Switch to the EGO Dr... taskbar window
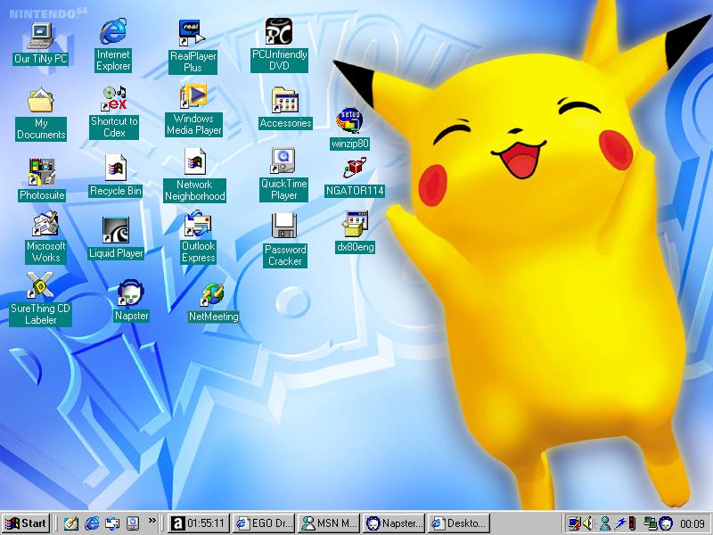The width and height of the screenshot is (713, 535). [x=263, y=523]
